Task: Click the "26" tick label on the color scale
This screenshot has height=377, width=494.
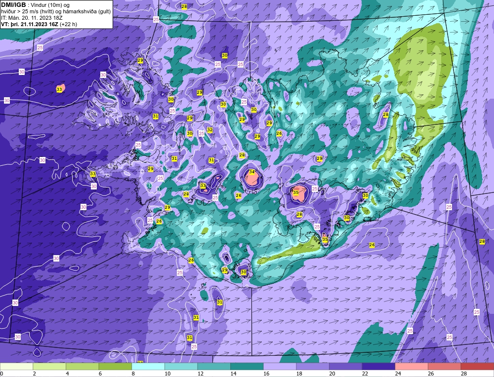Action: point(431,374)
